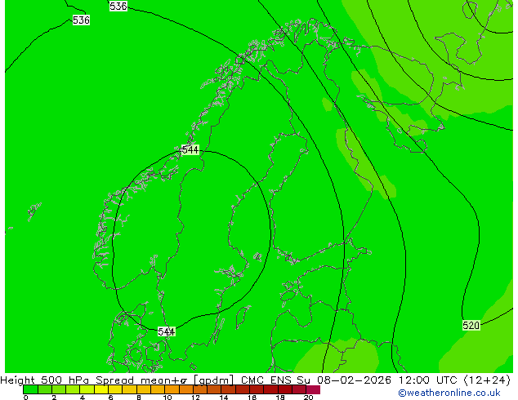Click the legend tick label 8
The height and width of the screenshot is (400, 518).
(139, 398)
